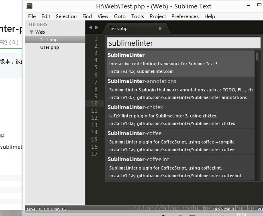Open the Find menu
This screenshot has width=263, height=216.
[87, 16]
